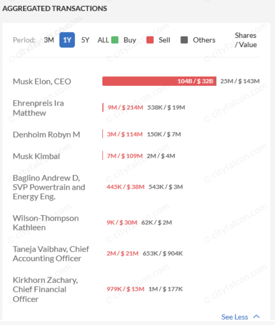Collapse list with See Less
Image resolution: width=275 pixels, height=325 pixels.
pyautogui.click(x=234, y=317)
